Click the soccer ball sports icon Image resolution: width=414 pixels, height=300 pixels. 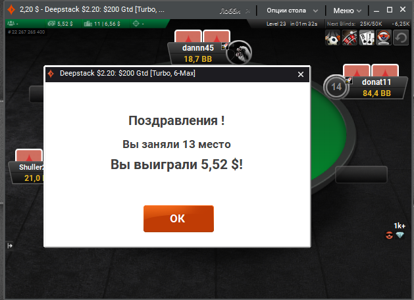[x=332, y=37]
